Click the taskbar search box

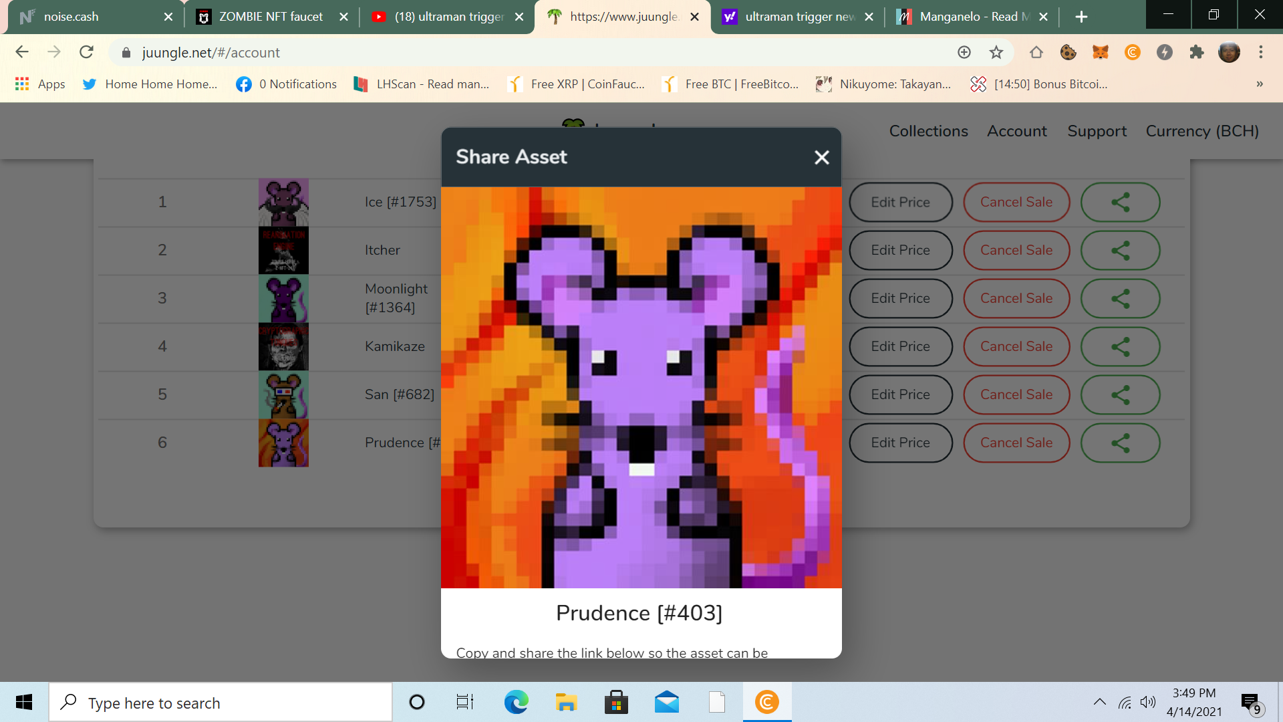pyautogui.click(x=221, y=703)
